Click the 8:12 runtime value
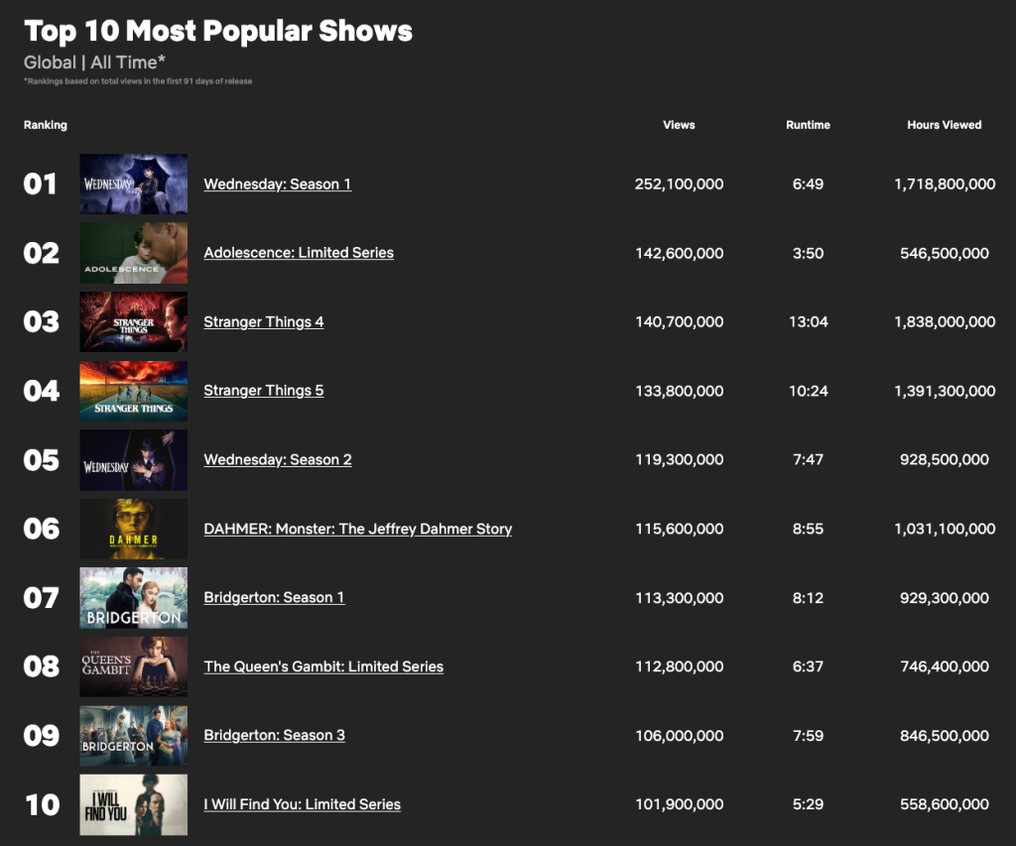 point(808,598)
